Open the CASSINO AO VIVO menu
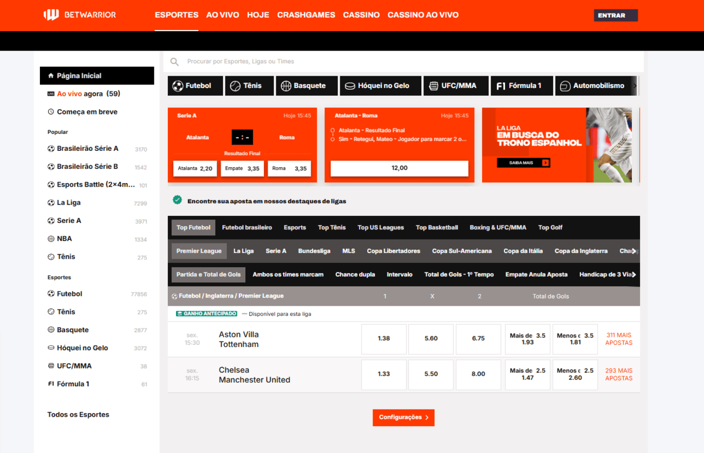The image size is (704, 453). coord(423,15)
